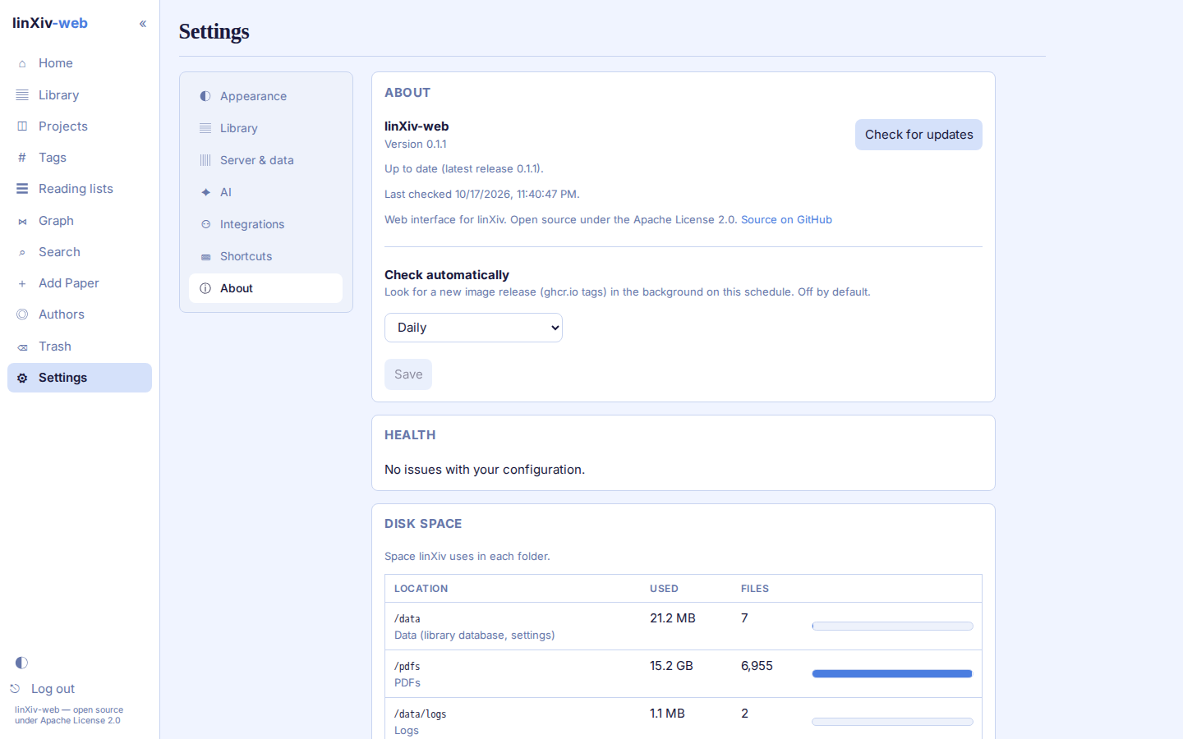This screenshot has width=1183, height=739.
Task: Click the Graph bowtie icon
Action: (22, 221)
